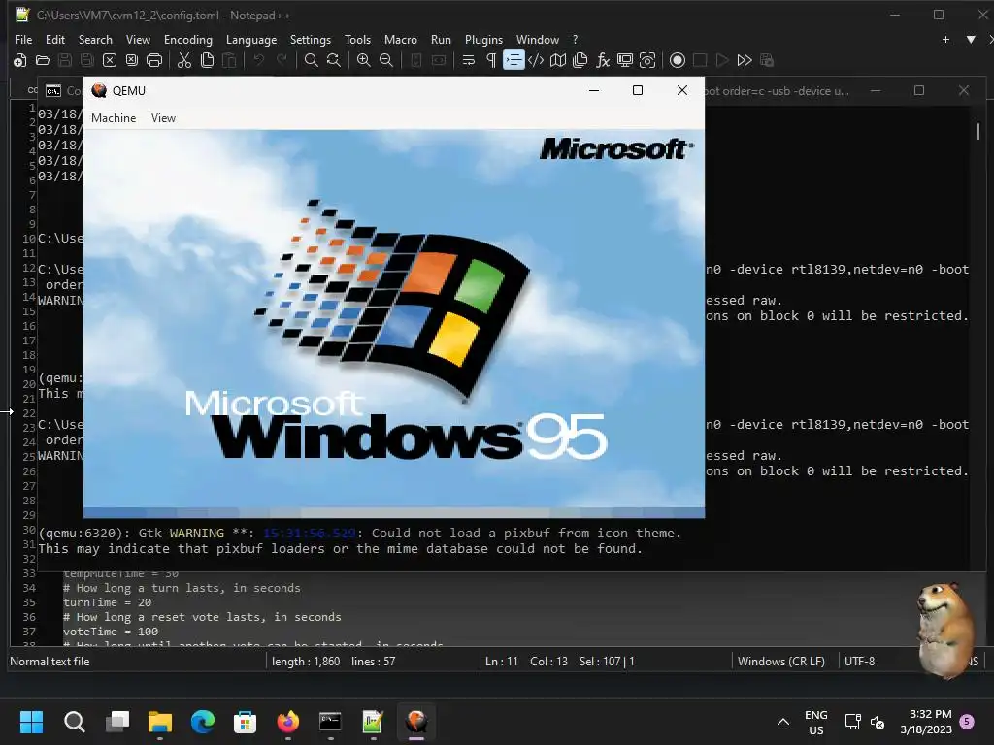Click the Windows 95 boot screen in QEMU

tap(394, 323)
